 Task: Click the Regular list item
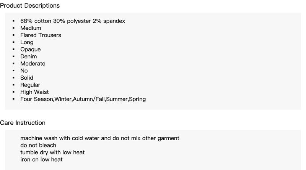30,85
